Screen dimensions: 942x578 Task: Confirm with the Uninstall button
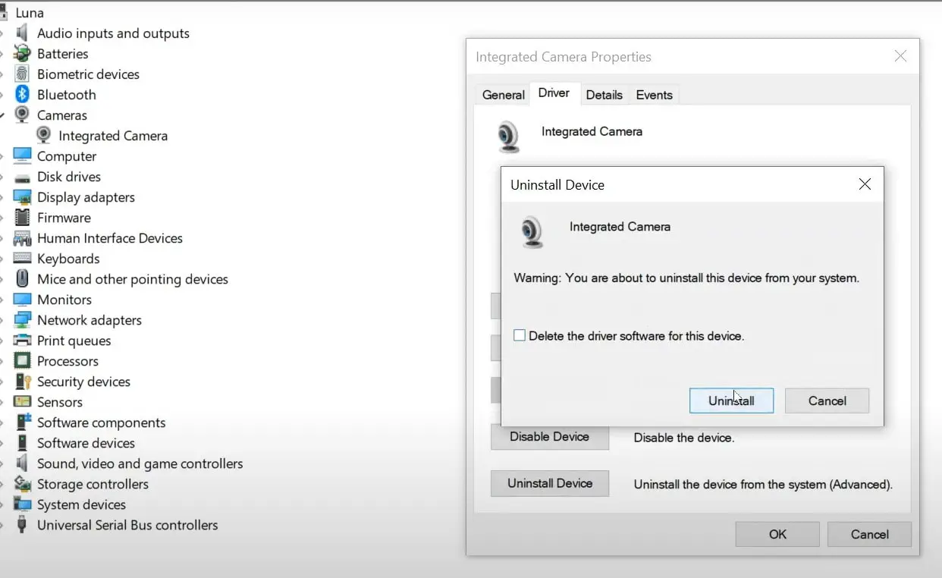click(731, 401)
